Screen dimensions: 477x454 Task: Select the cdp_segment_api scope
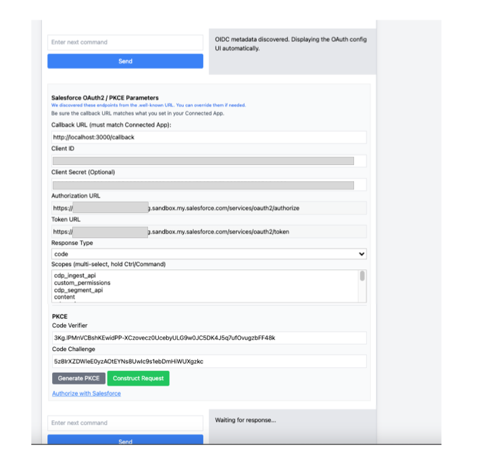pos(78,290)
